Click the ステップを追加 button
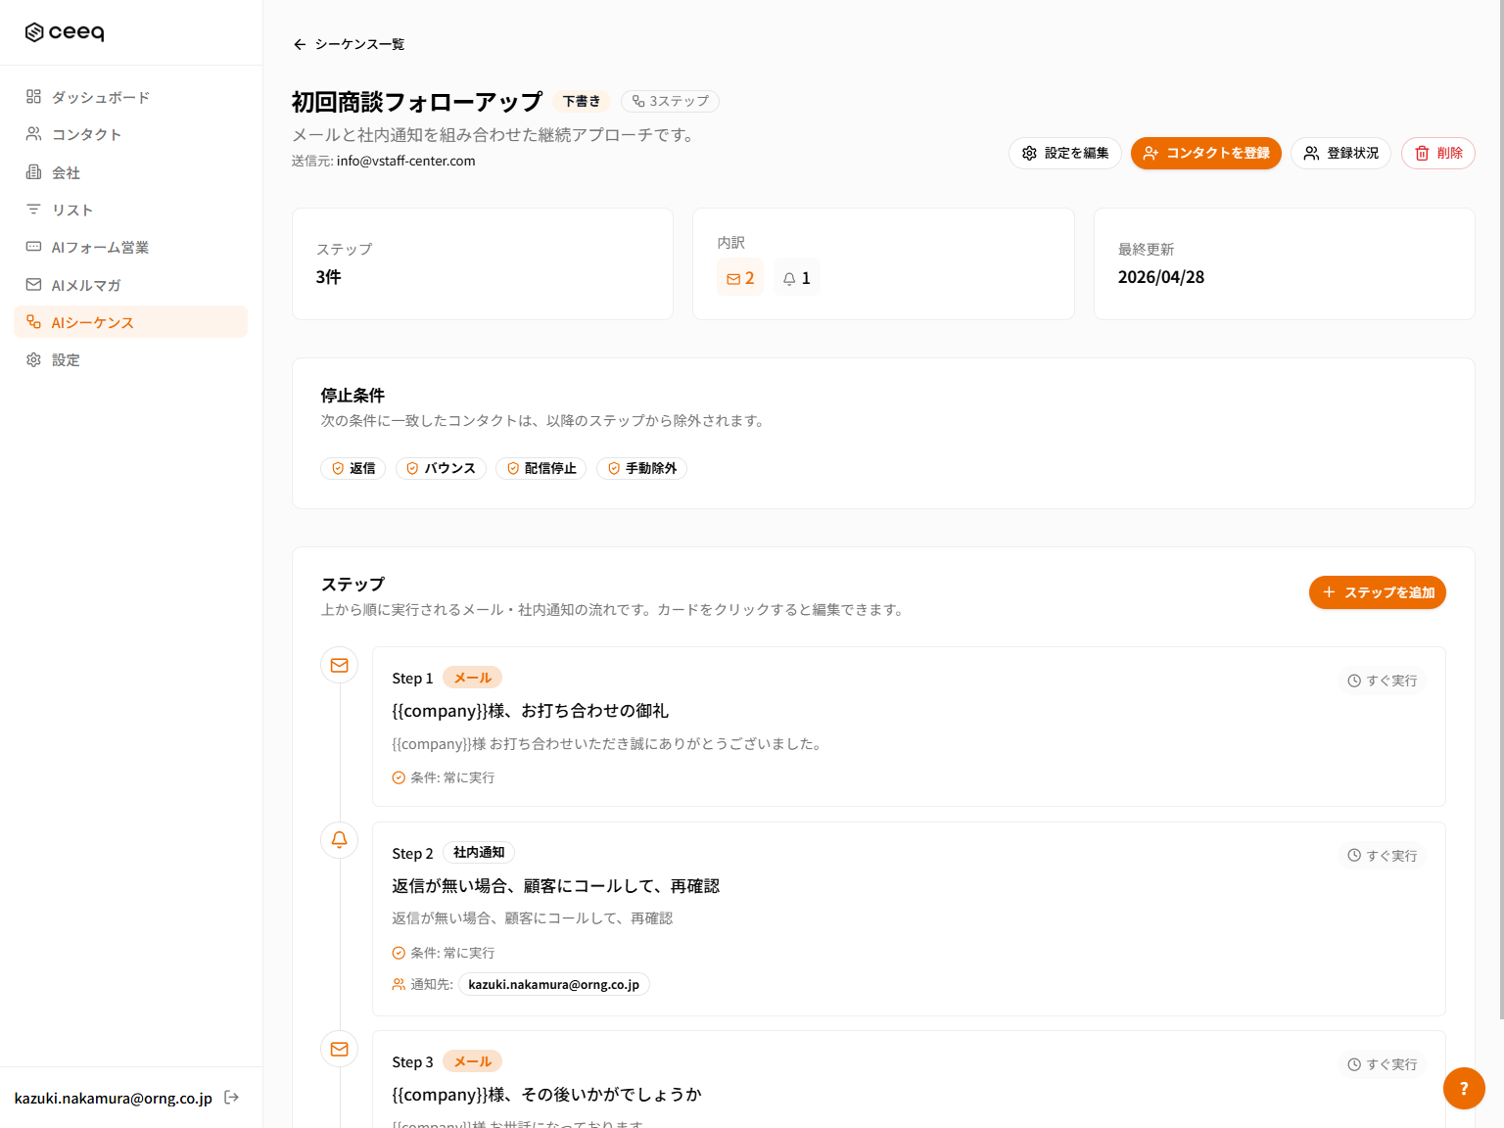The width and height of the screenshot is (1504, 1128). [x=1378, y=592]
